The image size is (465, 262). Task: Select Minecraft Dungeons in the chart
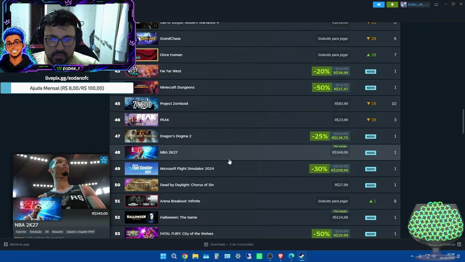pos(255,87)
